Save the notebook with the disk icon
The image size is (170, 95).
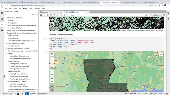pos(41,15)
